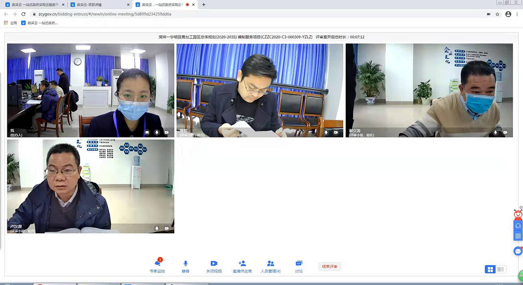Open 人员管理(4) participant management
The height and width of the screenshot is (285, 523).
[x=270, y=264]
